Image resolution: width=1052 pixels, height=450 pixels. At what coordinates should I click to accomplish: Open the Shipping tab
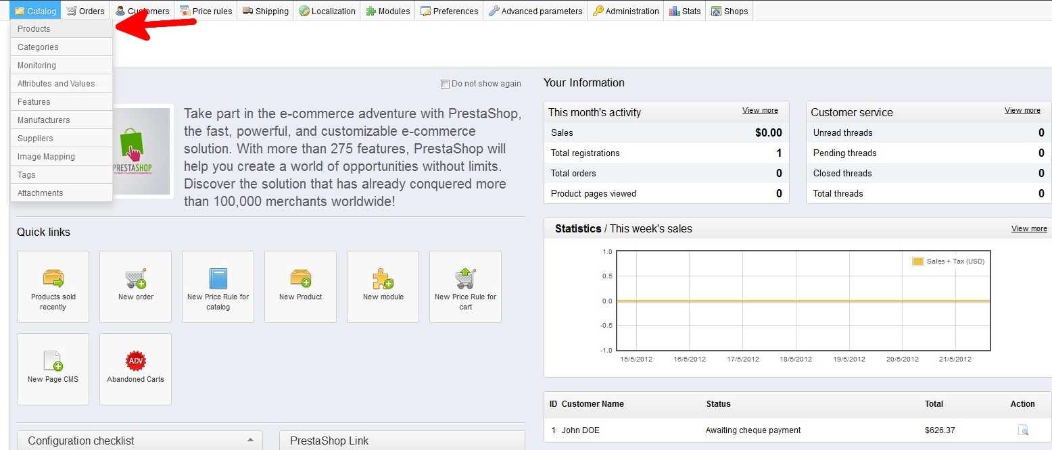[x=265, y=11]
